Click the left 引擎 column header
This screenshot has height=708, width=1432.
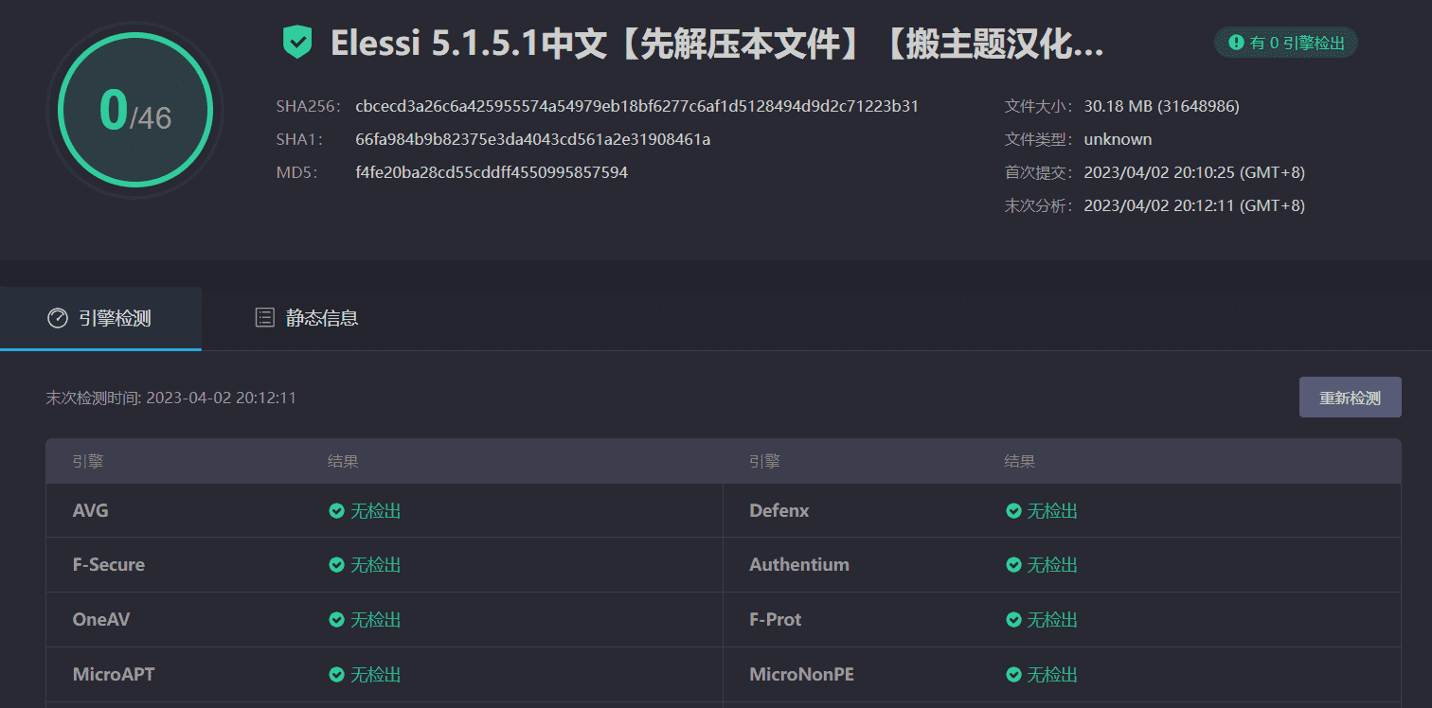(x=88, y=462)
